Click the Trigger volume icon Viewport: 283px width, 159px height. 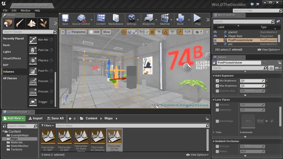tap(33, 102)
